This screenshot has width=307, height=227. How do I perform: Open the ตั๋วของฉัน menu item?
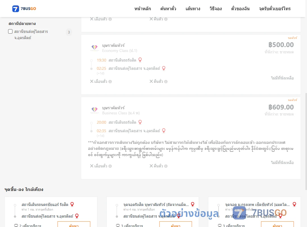click(x=240, y=9)
